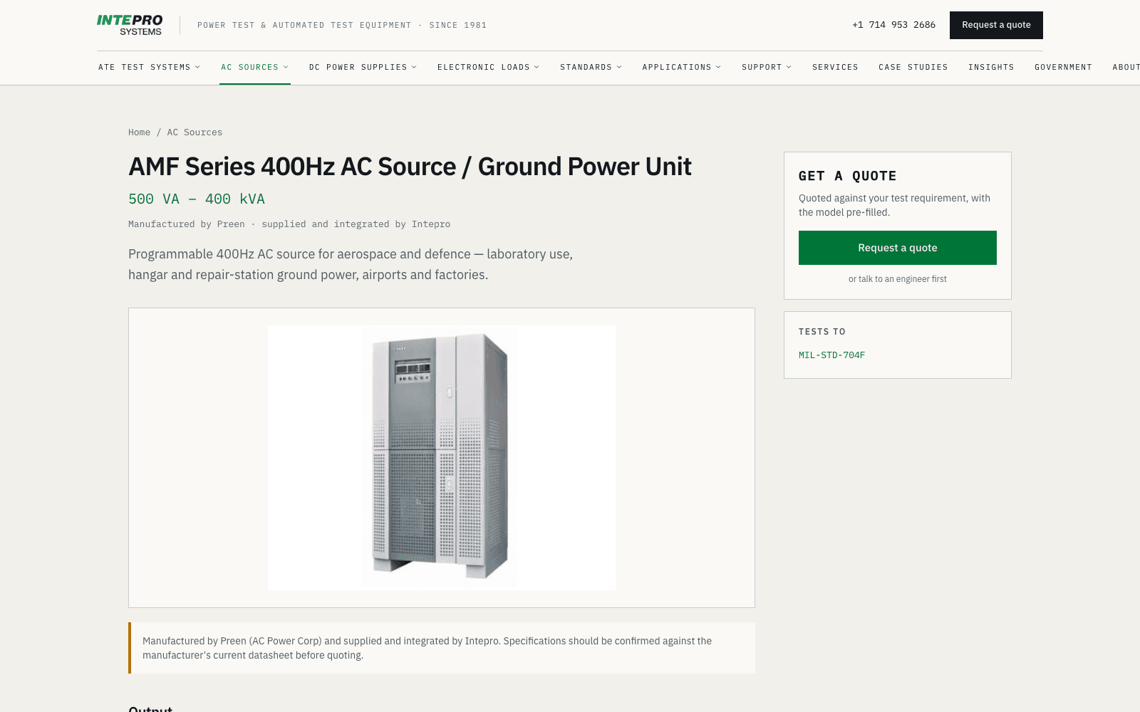Go to the Government page
Viewport: 1140px width, 712px height.
click(1063, 67)
